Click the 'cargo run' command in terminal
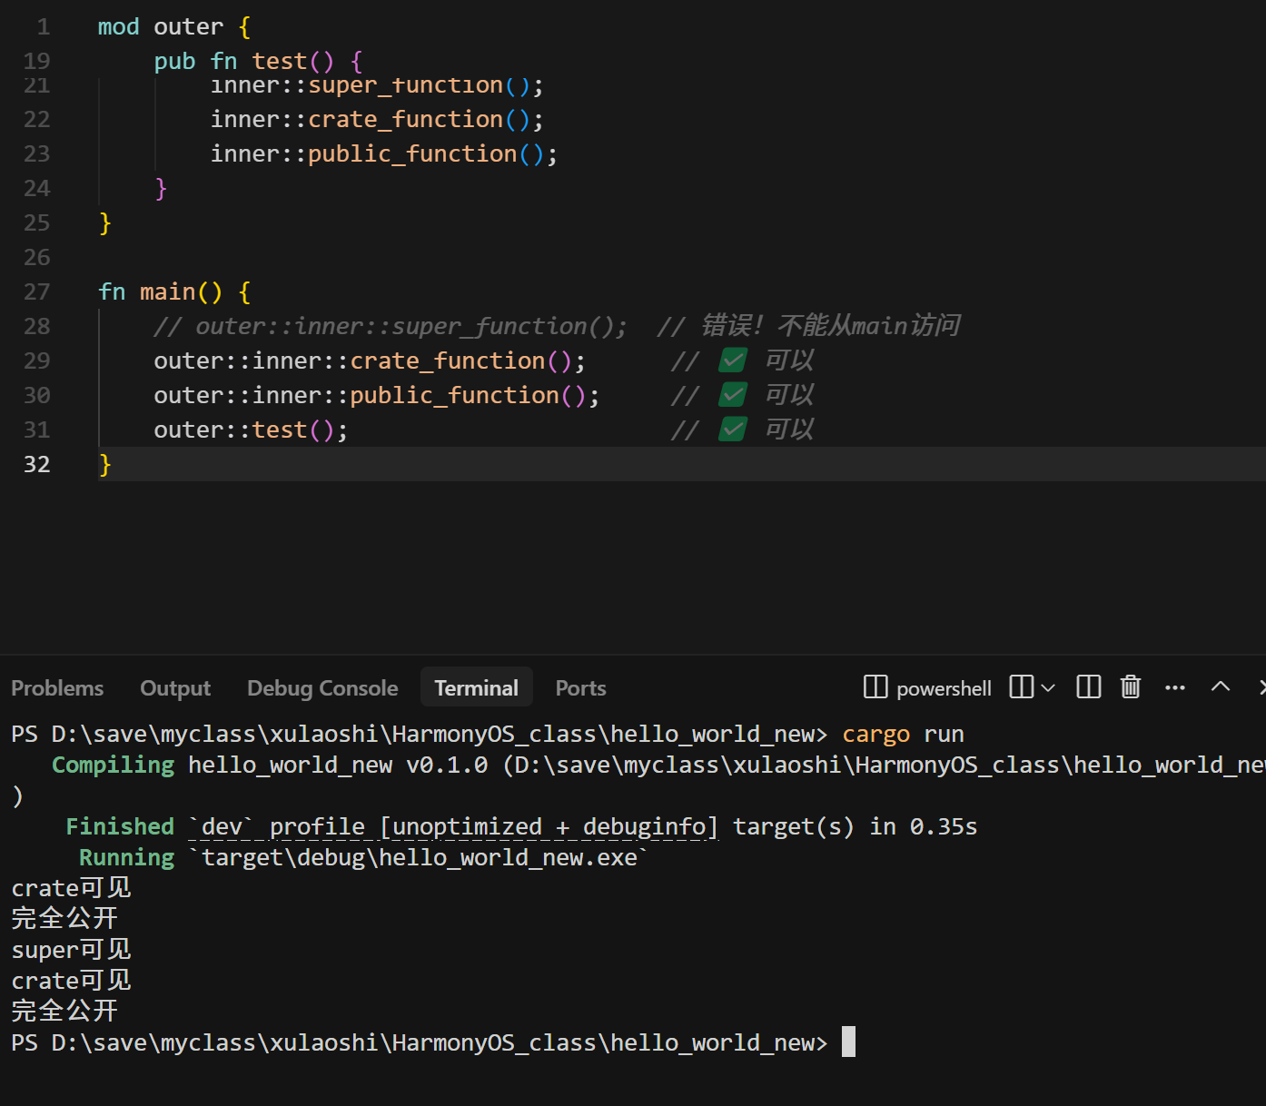 point(903,734)
